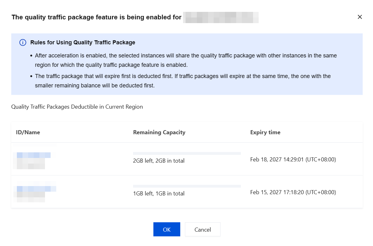Close the quality traffic package dialog

pyautogui.click(x=360, y=17)
